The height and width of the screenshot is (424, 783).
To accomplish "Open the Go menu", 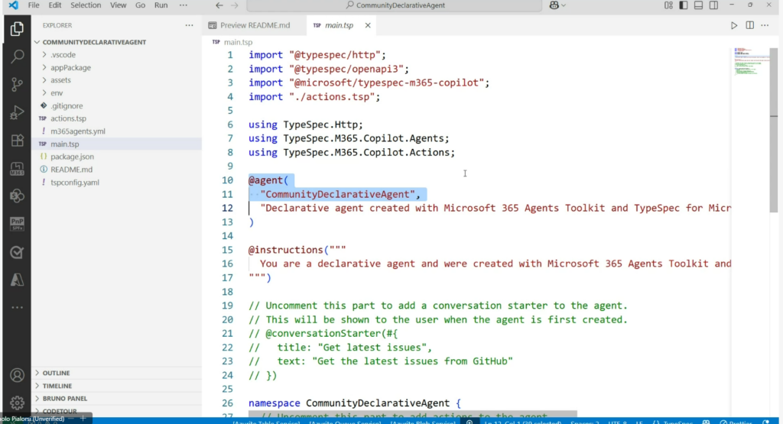I will tap(141, 5).
